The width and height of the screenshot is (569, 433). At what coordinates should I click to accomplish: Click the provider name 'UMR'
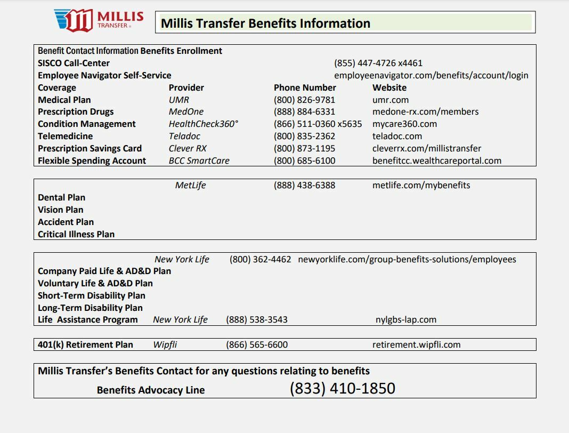point(179,100)
